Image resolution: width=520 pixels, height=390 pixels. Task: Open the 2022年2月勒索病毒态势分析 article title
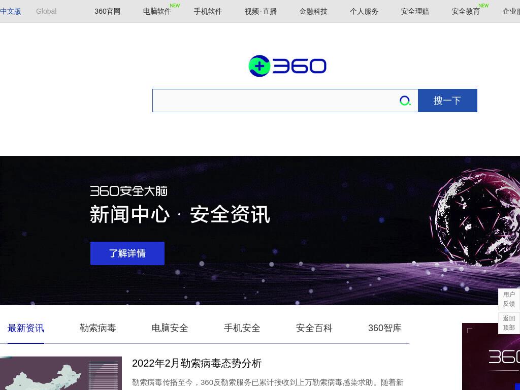pyautogui.click(x=197, y=363)
